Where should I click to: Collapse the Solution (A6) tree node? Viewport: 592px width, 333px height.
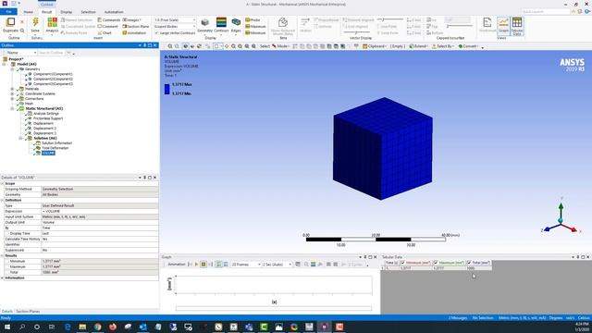(x=20, y=138)
